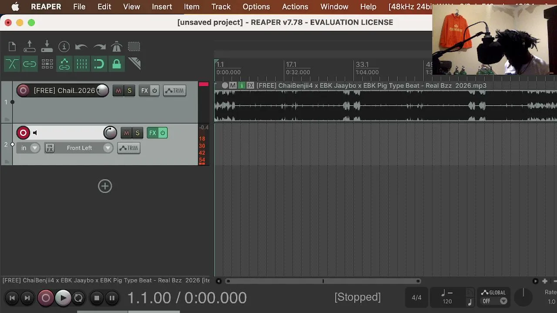557x313 pixels.
Task: Click the note icon beside the tempo field
Action: coord(470,303)
